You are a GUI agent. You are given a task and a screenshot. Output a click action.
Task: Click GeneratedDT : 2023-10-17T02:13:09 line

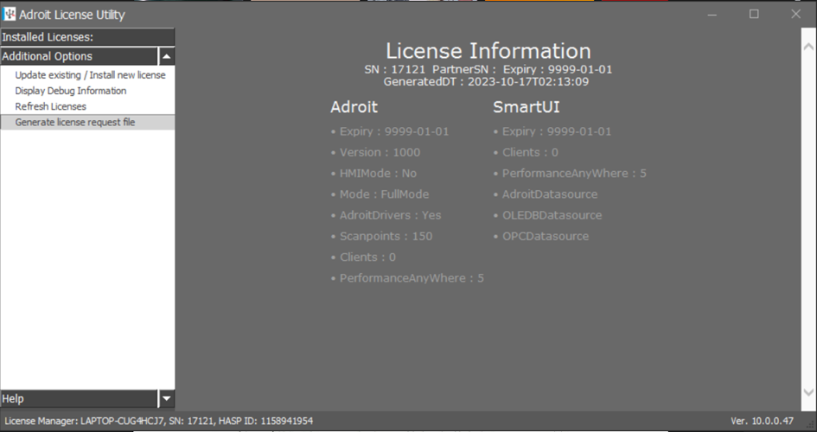pyautogui.click(x=486, y=82)
